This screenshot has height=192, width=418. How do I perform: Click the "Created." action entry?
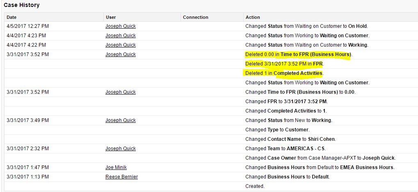[x=255, y=186]
